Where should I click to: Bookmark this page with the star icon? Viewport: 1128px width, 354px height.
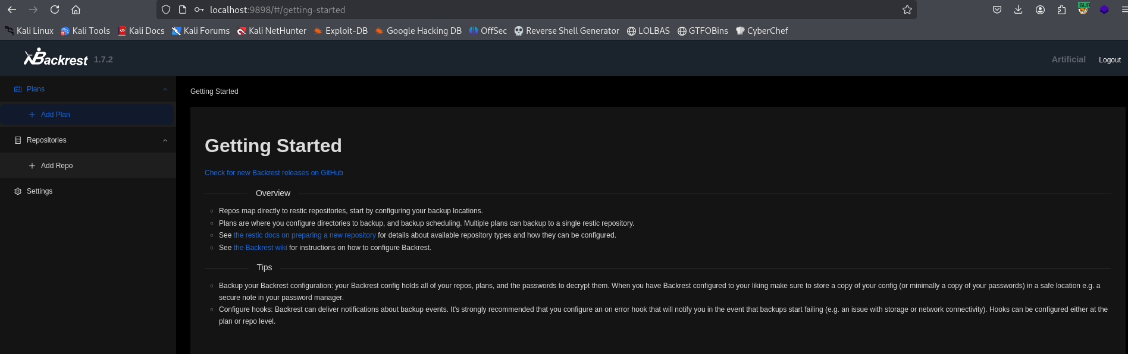pos(907,10)
